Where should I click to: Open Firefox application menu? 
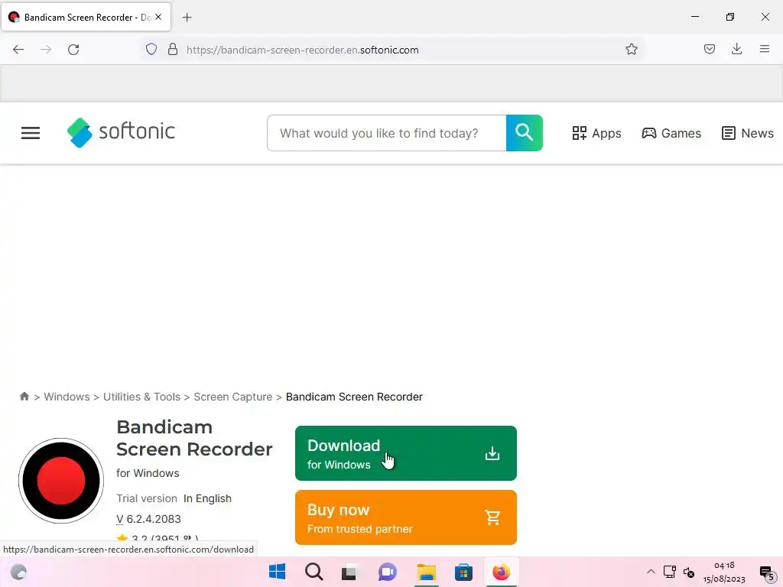pos(764,49)
